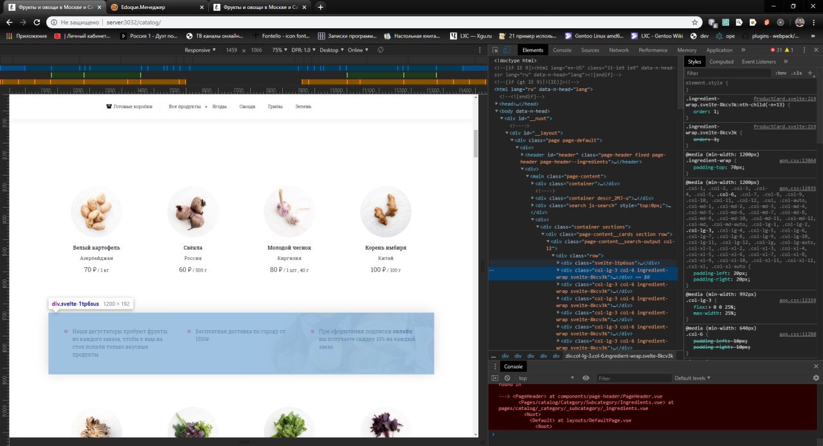Expand the header element node in DOM tree
This screenshot has height=446, width=823.
pos(523,154)
